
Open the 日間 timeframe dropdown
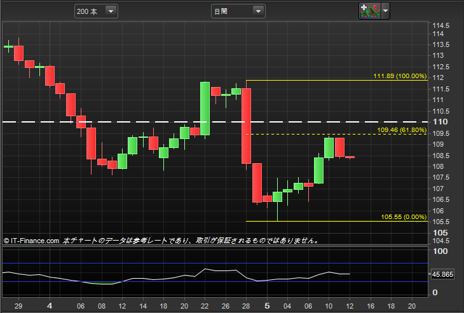coord(238,11)
